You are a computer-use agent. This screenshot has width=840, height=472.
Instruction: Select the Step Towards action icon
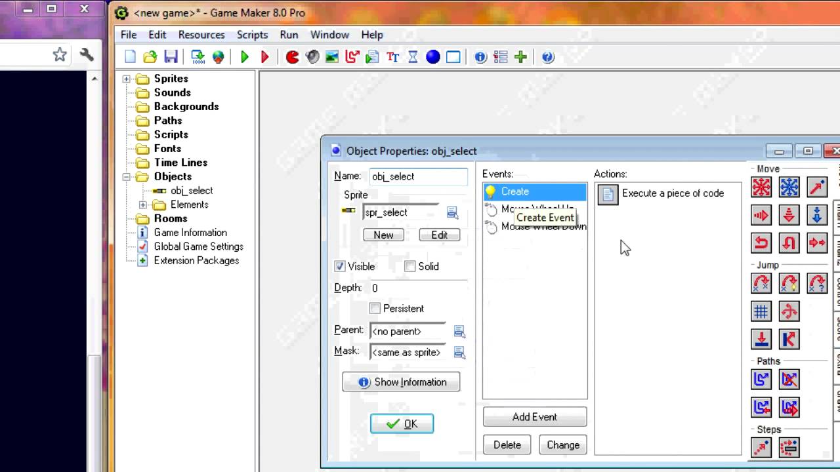coord(761,448)
